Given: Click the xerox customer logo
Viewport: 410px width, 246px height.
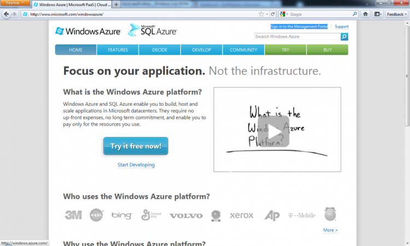Looking at the screenshot, I should (242, 215).
